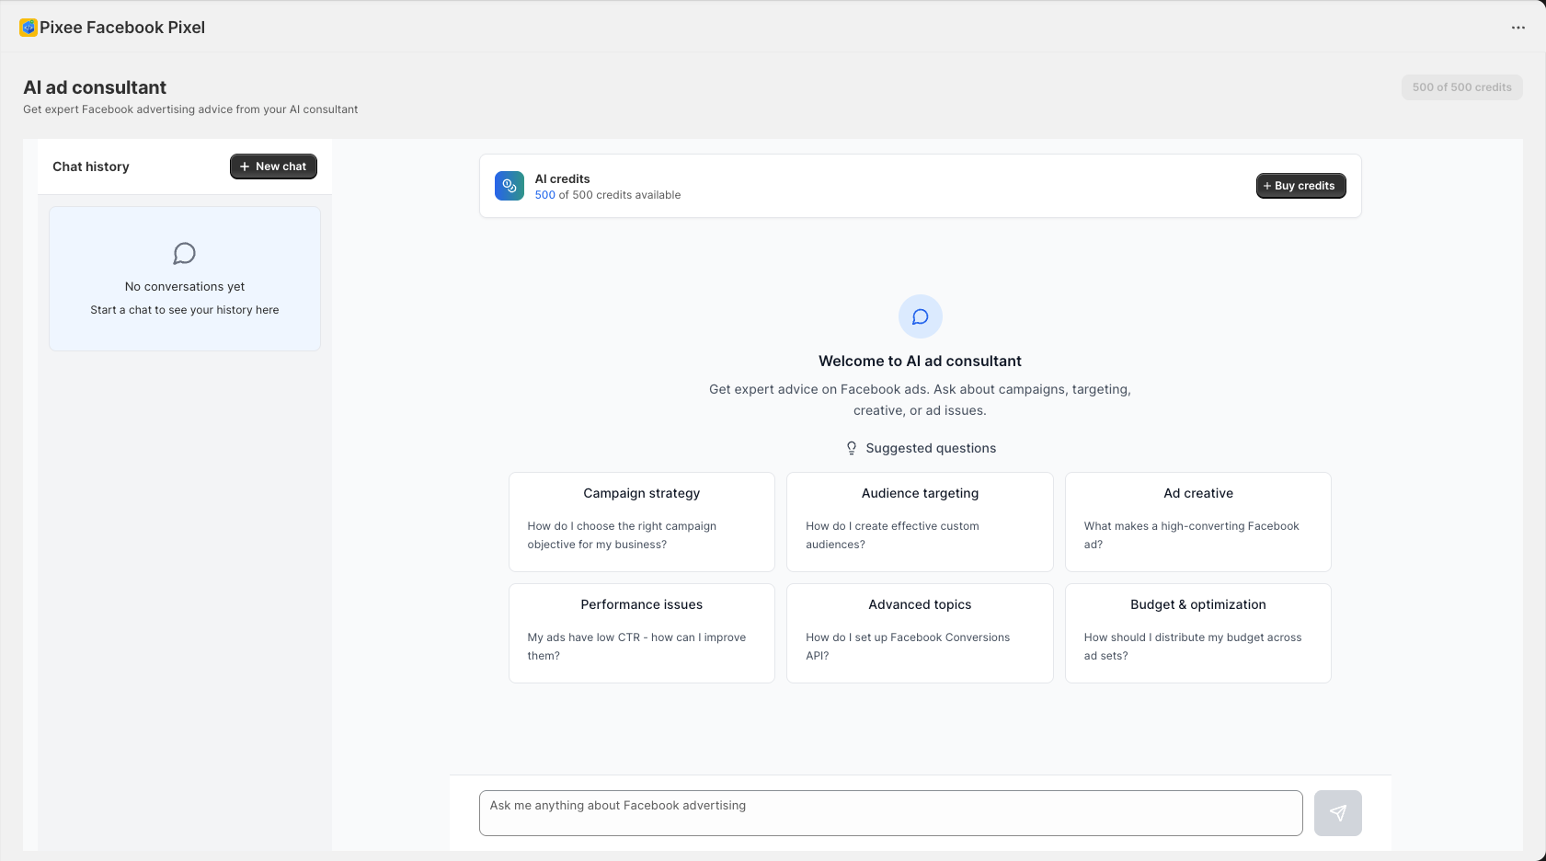Click the 500 of 500 credits badge
The image size is (1546, 861).
1461,86
